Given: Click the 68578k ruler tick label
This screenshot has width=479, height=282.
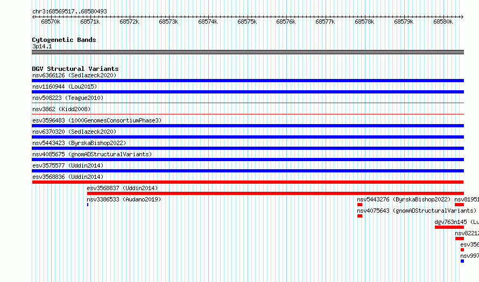Looking at the screenshot, I should (x=364, y=21).
